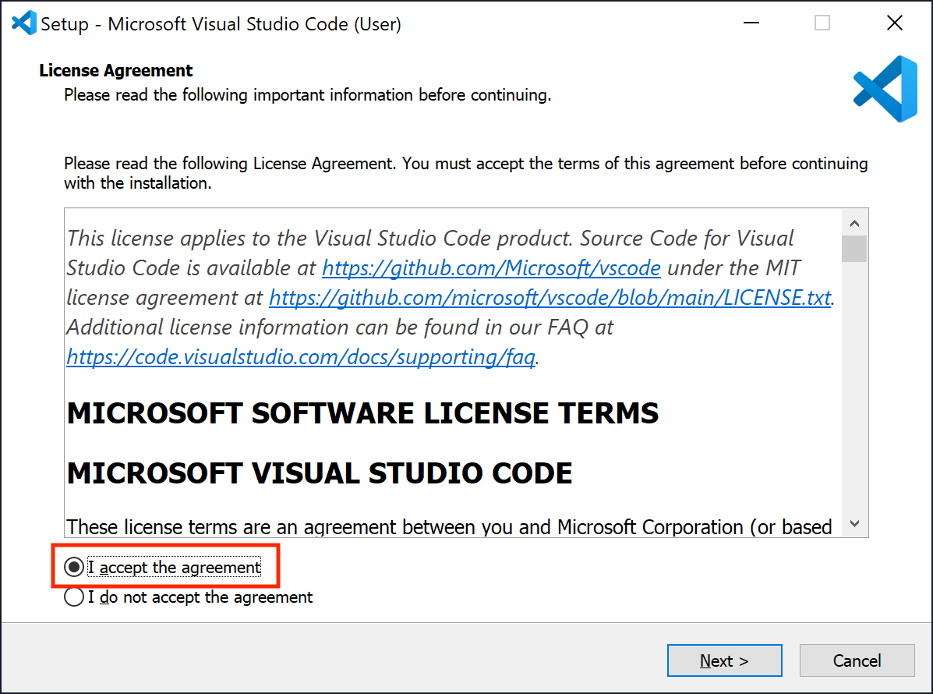Close the Setup window

tap(894, 23)
